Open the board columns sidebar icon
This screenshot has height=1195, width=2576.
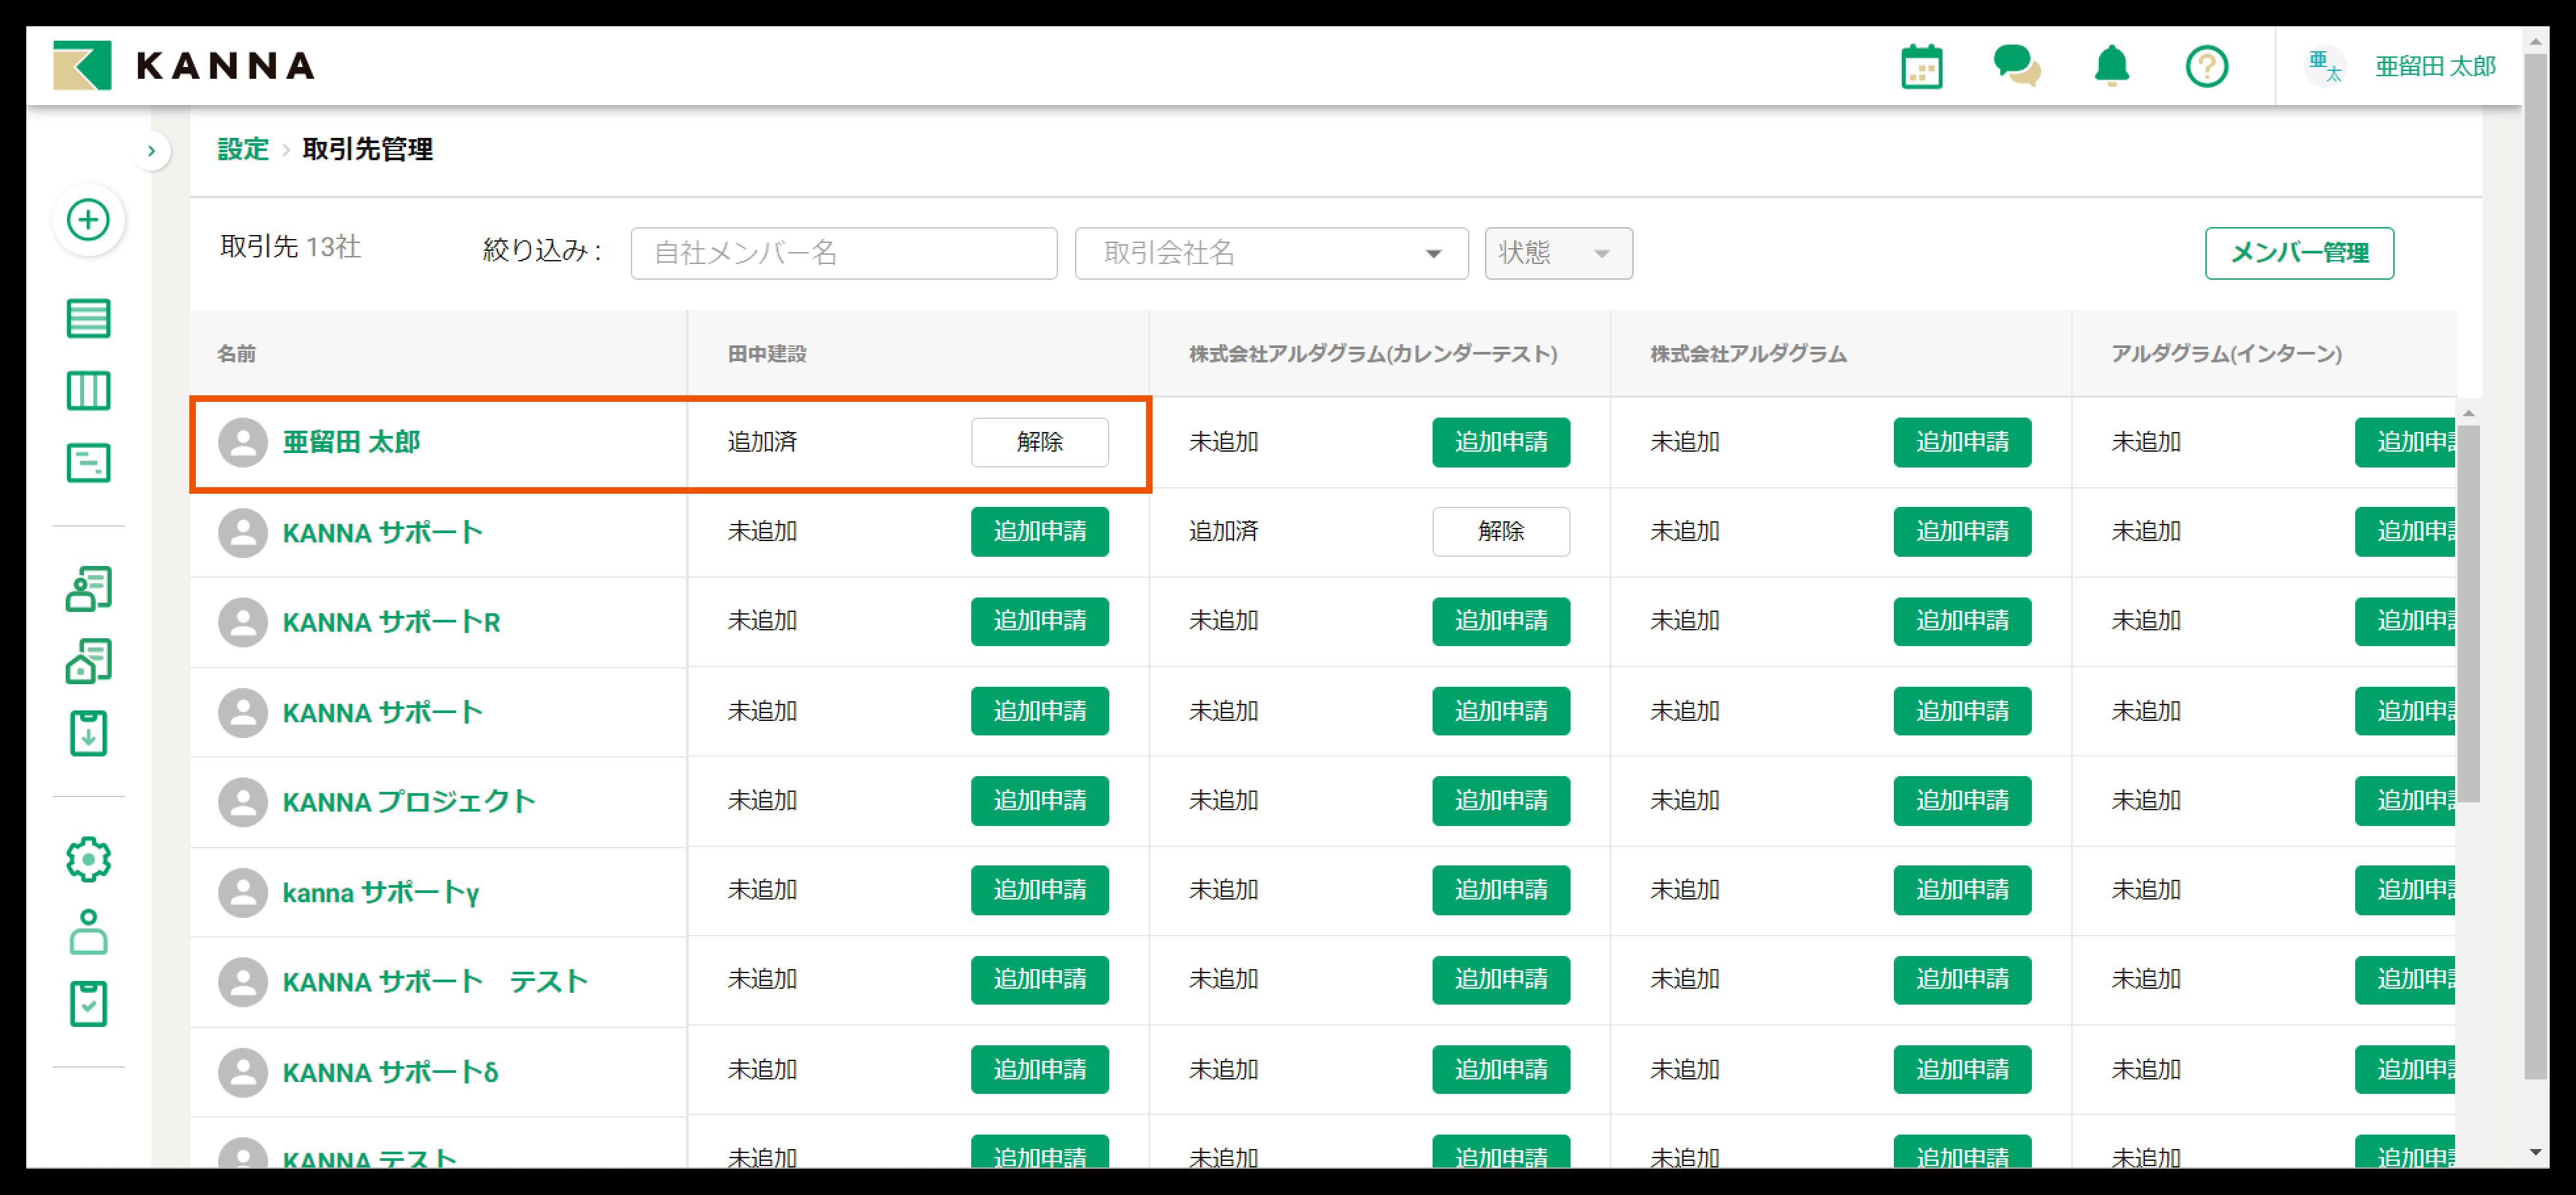click(88, 391)
